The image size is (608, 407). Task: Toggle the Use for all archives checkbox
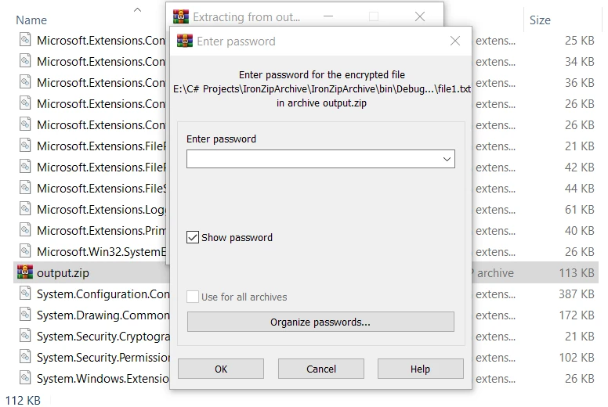click(x=193, y=297)
